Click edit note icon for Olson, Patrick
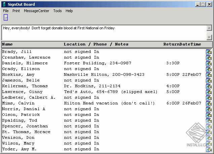 pos(209,115)
